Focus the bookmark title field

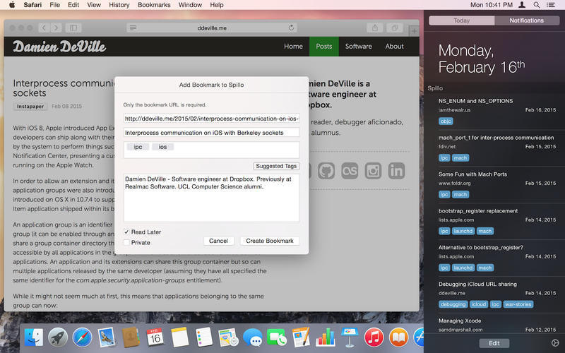point(211,133)
